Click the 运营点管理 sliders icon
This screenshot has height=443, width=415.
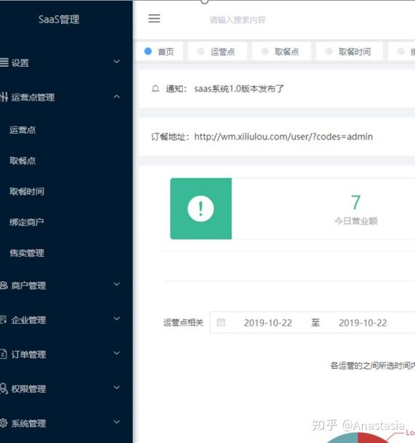tap(4, 97)
